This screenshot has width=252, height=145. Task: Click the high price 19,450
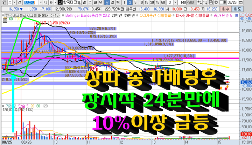pos(194,9)
